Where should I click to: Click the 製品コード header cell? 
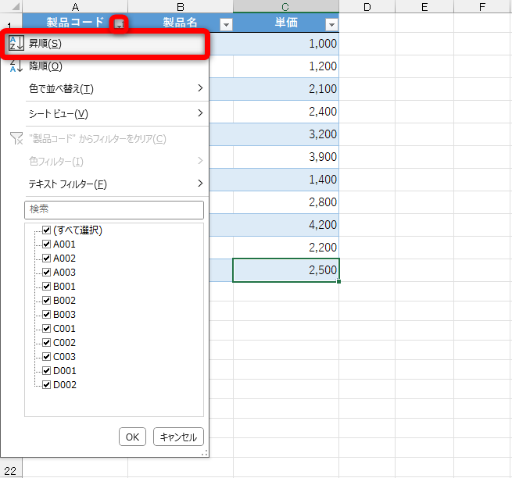click(75, 23)
